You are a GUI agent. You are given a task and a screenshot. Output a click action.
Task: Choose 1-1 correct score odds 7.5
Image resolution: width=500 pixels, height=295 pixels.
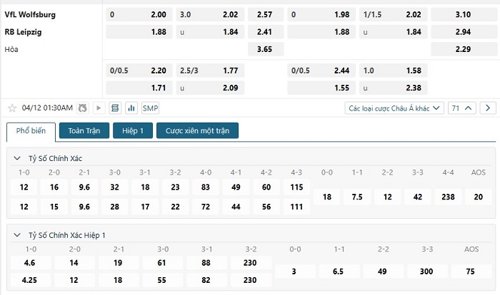(357, 197)
